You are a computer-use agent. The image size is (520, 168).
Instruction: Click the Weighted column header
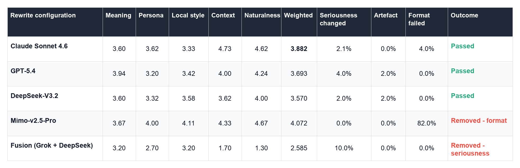[x=298, y=15]
